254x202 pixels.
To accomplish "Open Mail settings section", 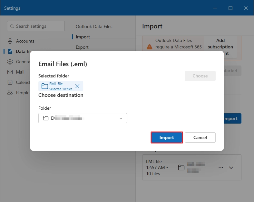I will pos(16,72).
